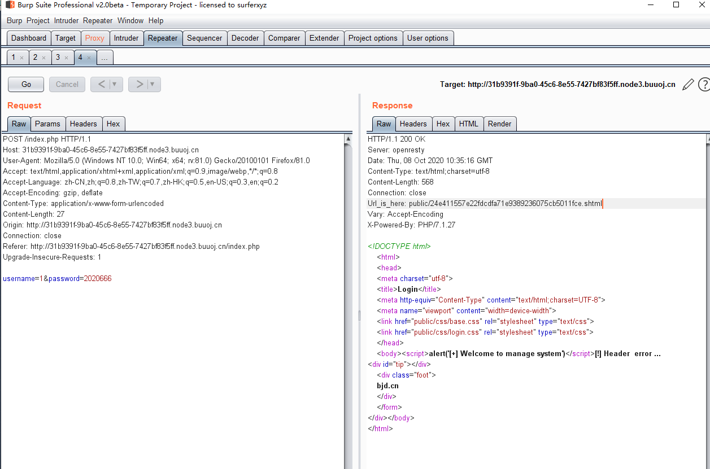Show request Raw view
Screen dimensions: 710x469
tap(19, 124)
